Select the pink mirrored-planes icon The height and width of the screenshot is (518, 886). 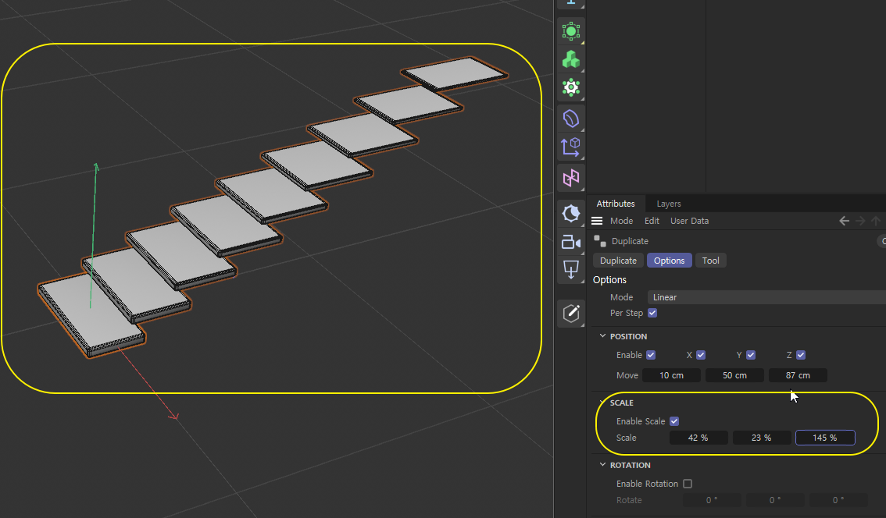pos(570,178)
